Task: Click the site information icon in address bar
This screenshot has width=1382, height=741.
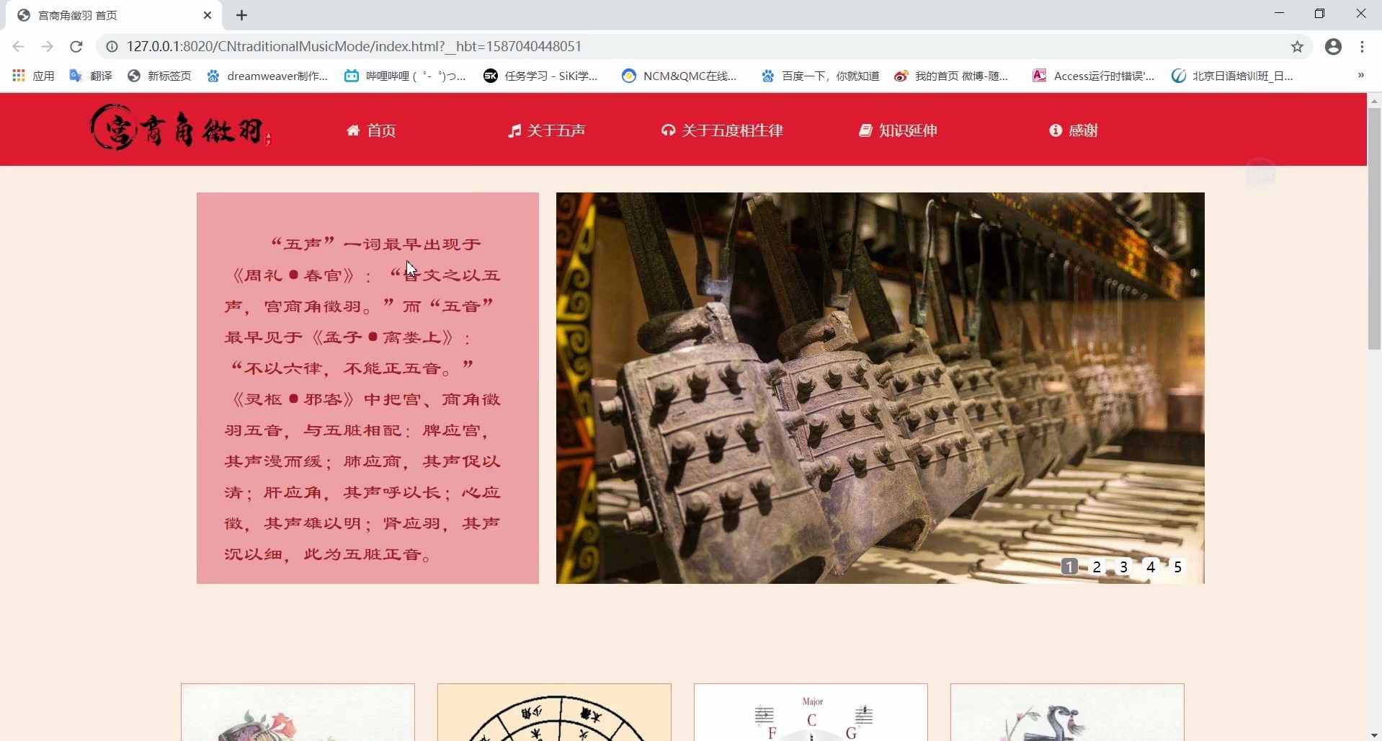Action: (112, 46)
